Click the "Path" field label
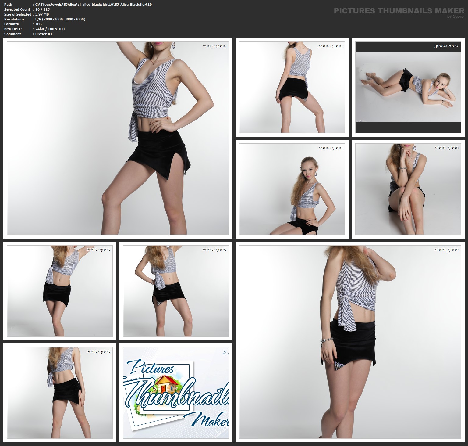Image resolution: width=468 pixels, height=446 pixels. point(8,5)
